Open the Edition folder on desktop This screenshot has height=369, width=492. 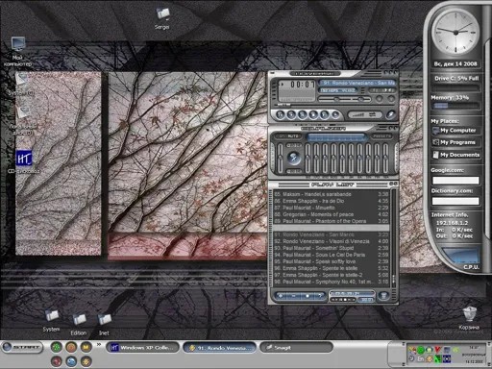(x=79, y=324)
